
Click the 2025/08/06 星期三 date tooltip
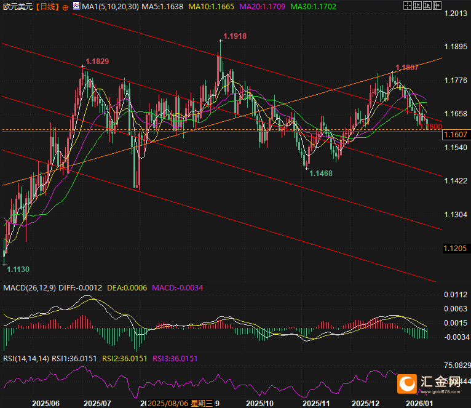click(x=180, y=403)
